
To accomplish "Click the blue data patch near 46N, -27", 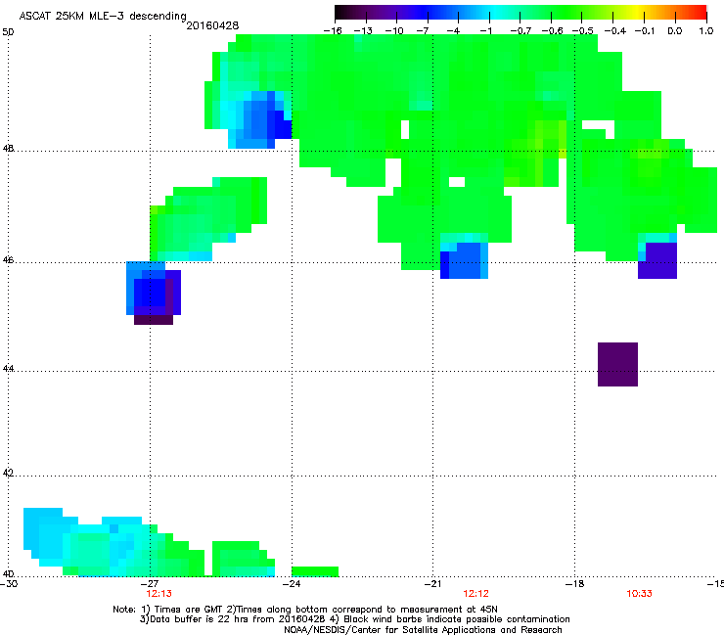I will click(154, 293).
